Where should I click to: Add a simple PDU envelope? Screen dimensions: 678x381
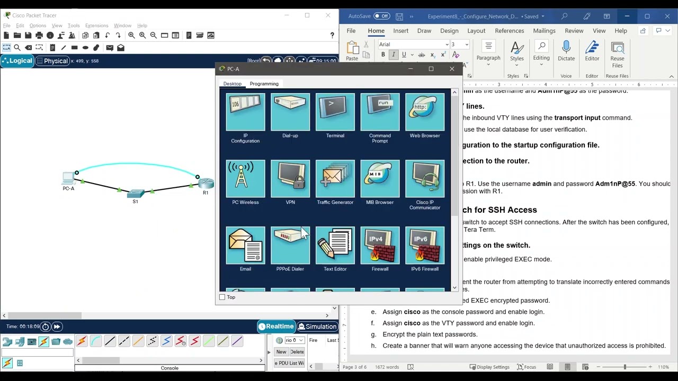tap(110, 48)
